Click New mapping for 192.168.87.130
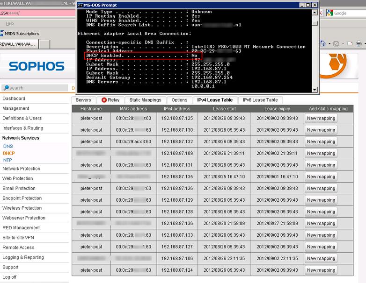This screenshot has height=283, width=366. click(x=321, y=130)
